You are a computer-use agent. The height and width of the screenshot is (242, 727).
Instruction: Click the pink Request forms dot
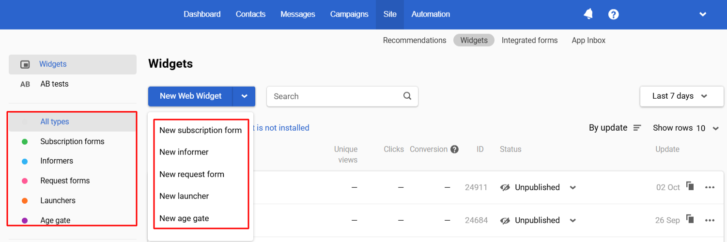click(25, 181)
